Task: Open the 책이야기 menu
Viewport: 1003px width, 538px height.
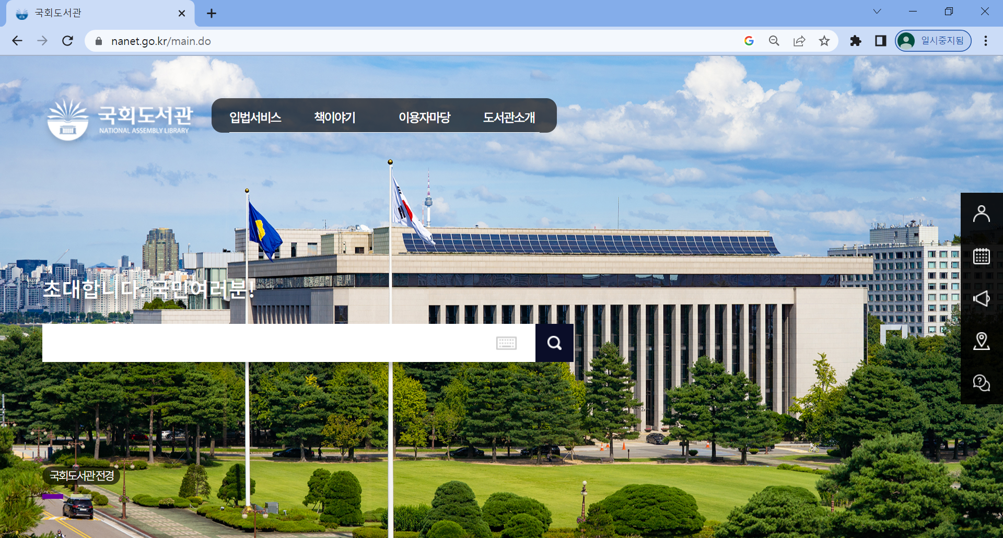Action: [x=335, y=117]
